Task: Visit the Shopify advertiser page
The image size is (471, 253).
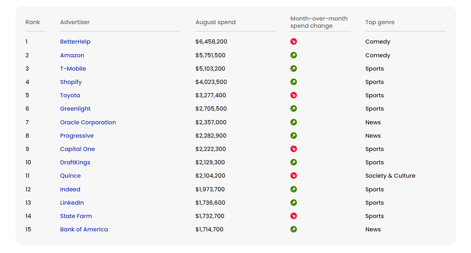Action: pyautogui.click(x=71, y=82)
